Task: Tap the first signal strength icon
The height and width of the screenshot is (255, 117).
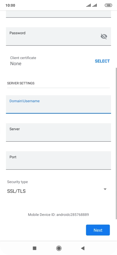Action: pyautogui.click(x=89, y=5)
